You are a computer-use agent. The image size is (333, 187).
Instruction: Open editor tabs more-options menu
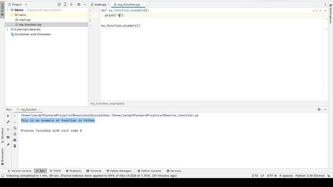(x=325, y=5)
